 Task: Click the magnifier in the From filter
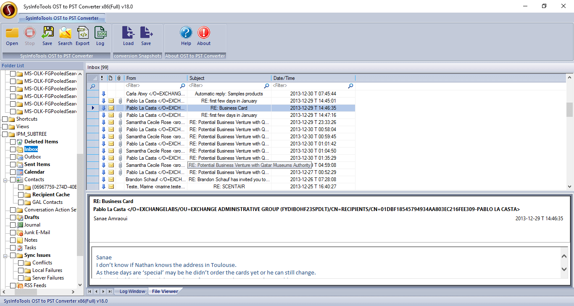click(183, 86)
